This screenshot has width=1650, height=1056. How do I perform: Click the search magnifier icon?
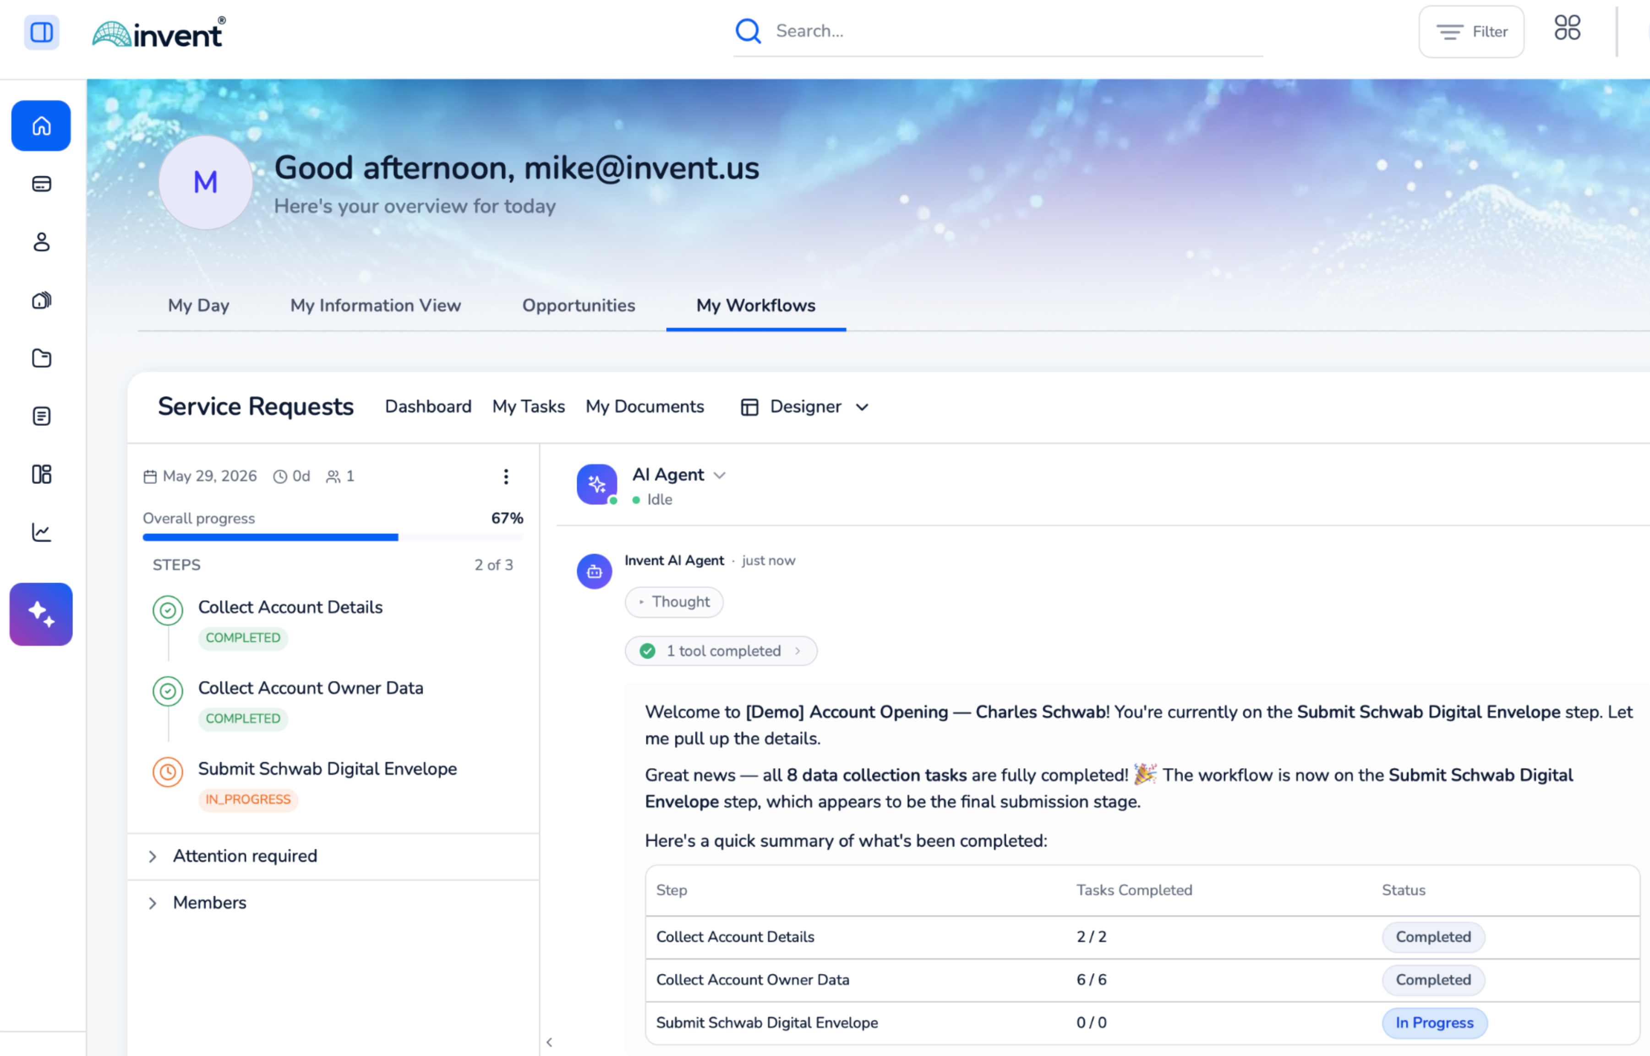[x=748, y=31]
